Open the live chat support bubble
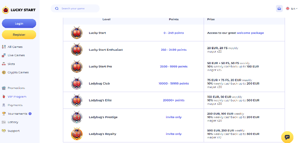This screenshot has width=299, height=143. [287, 137]
